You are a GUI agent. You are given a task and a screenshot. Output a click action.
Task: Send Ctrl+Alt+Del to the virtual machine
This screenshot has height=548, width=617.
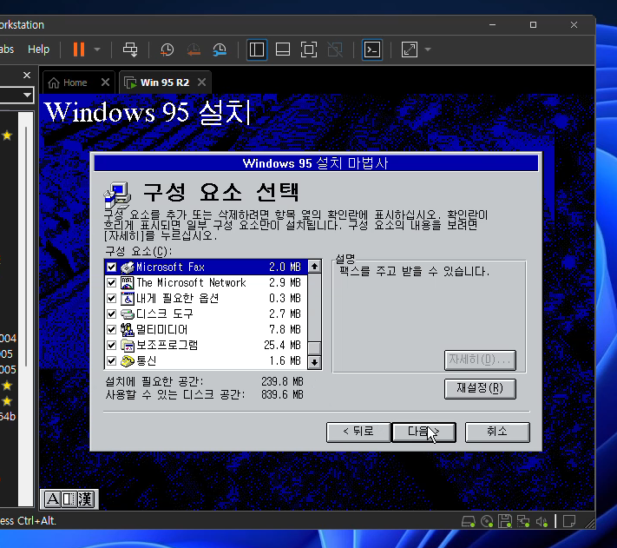[130, 50]
